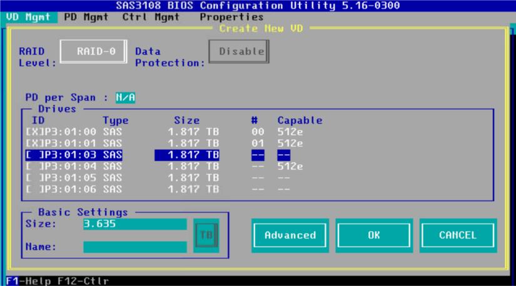516x286 pixels.
Task: Confirm with the OK button
Action: pos(374,235)
